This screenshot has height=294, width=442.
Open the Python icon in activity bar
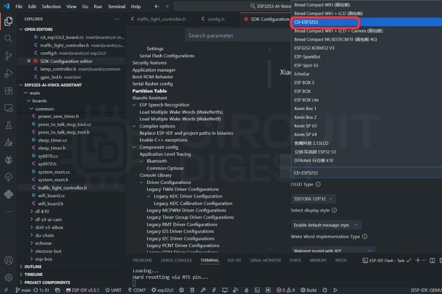pos(8,195)
